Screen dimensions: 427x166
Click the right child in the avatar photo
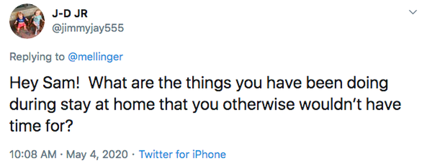pyautogui.click(x=37, y=21)
